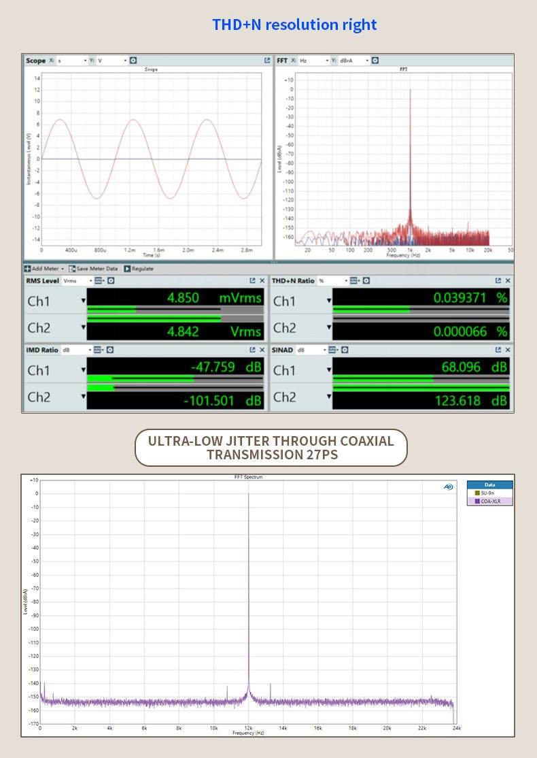The width and height of the screenshot is (537, 758).
Task: Pop out the SINAD meter panel
Action: 498,350
